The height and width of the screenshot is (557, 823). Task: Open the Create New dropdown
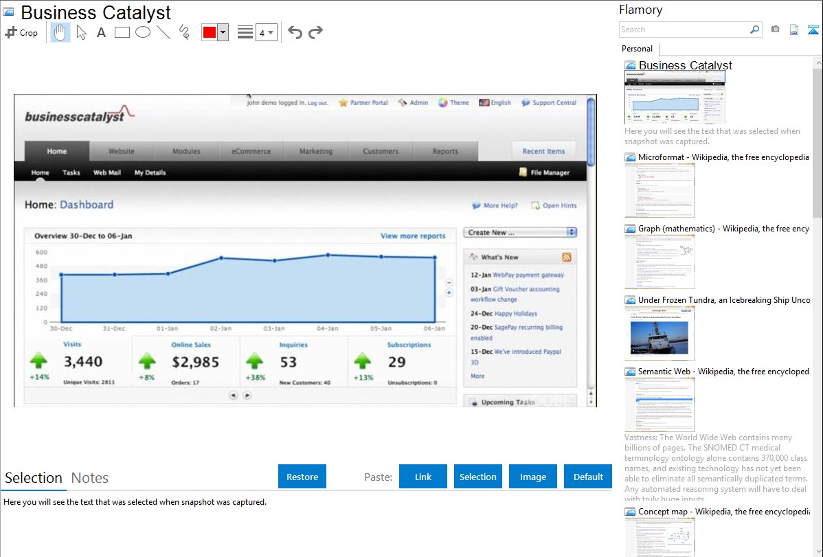point(520,232)
